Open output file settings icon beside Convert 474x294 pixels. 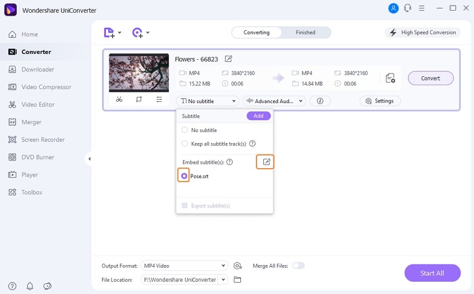tap(390, 78)
